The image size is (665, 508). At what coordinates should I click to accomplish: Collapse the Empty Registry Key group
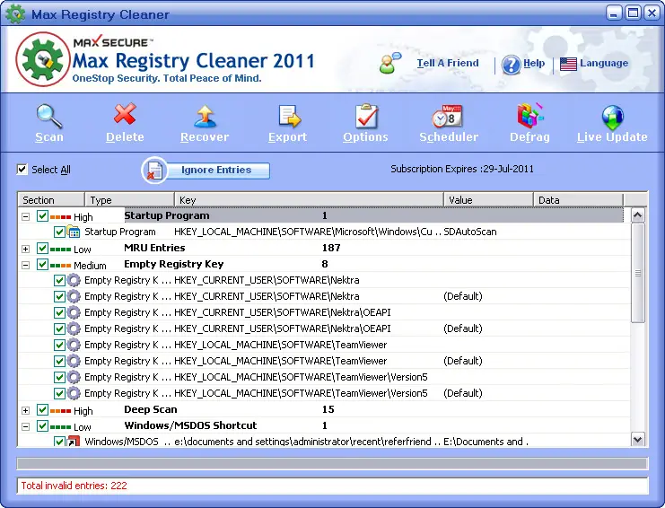coord(25,266)
